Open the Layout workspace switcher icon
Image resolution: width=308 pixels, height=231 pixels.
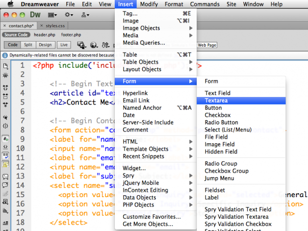click(x=52, y=15)
